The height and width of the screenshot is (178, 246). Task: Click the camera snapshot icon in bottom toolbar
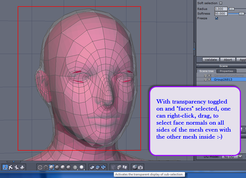pos(141,167)
